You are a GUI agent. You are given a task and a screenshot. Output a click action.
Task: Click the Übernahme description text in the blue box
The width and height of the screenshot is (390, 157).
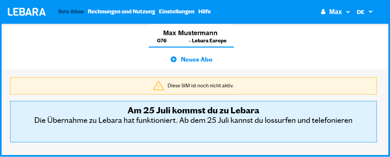coord(193,120)
